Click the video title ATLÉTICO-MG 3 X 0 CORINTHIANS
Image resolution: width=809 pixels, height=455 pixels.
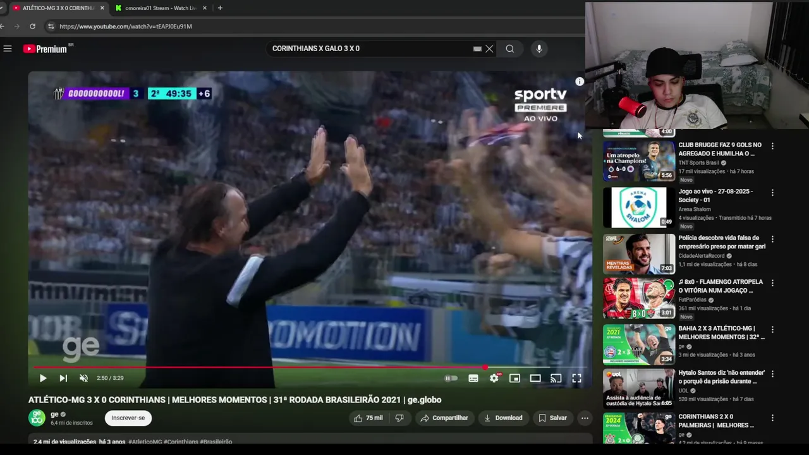(x=234, y=400)
